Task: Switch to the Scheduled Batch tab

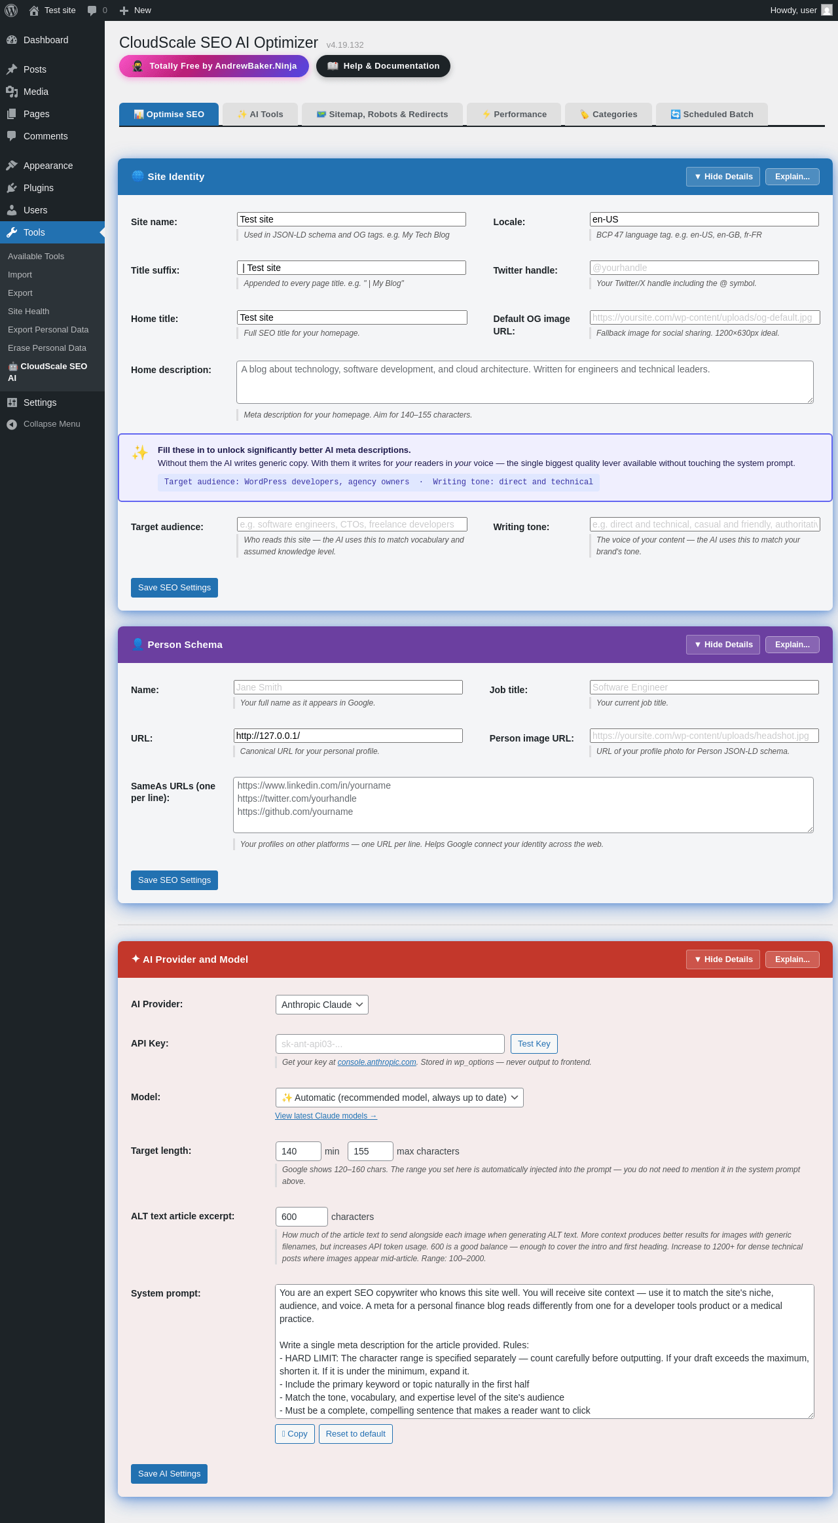Action: (x=712, y=115)
